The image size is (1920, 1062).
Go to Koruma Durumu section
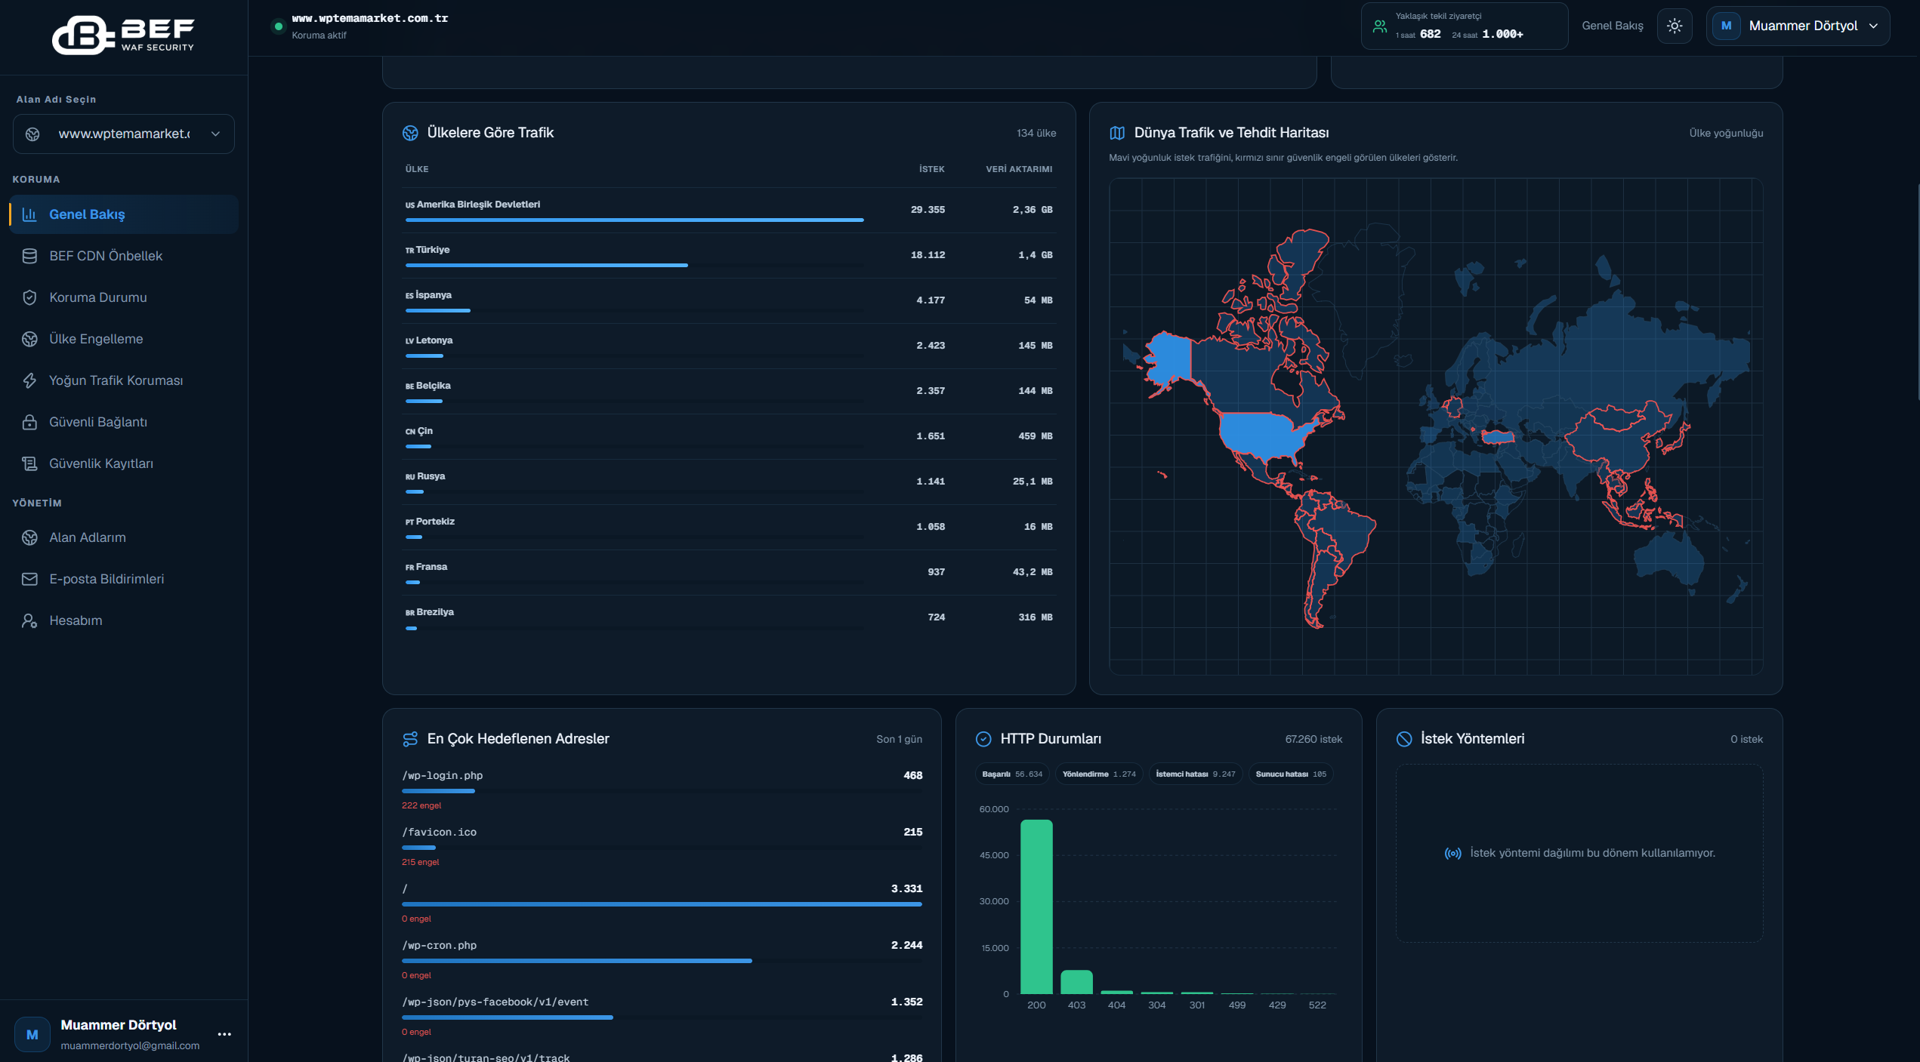[124, 297]
